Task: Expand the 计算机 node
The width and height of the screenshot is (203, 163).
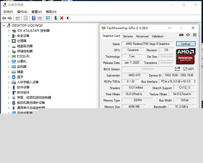Action: coord(9,62)
